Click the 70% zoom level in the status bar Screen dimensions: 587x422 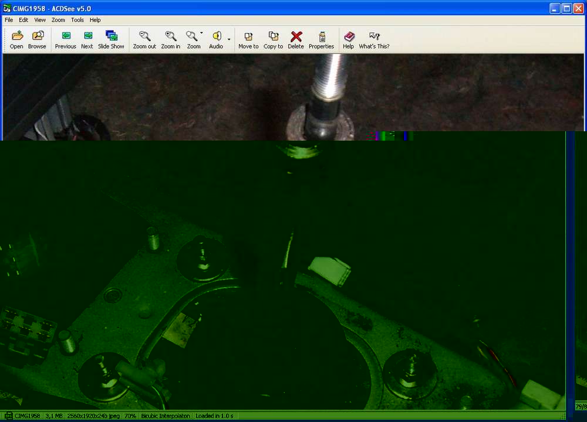[x=130, y=416]
